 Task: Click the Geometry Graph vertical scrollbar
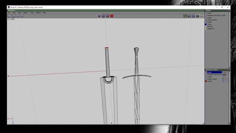coord(229,98)
